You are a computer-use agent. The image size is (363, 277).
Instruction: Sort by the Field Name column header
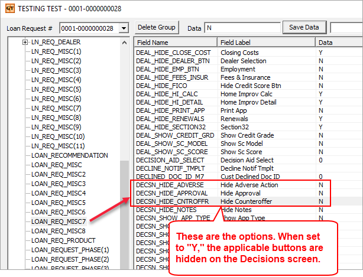(175, 43)
